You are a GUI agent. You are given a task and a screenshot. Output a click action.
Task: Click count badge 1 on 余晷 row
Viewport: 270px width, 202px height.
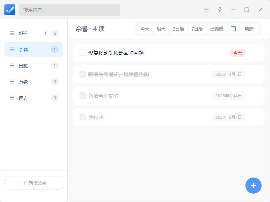(55, 49)
